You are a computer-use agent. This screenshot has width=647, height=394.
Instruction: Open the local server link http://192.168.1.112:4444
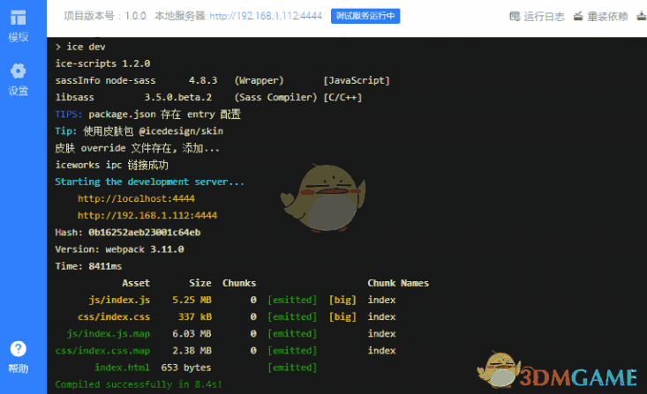266,16
